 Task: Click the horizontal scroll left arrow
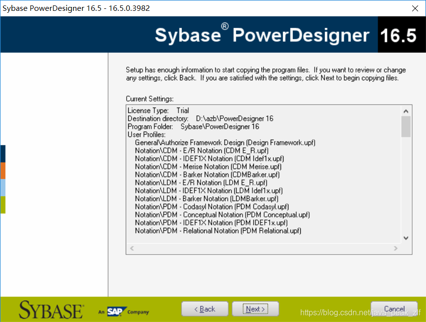(x=132, y=249)
